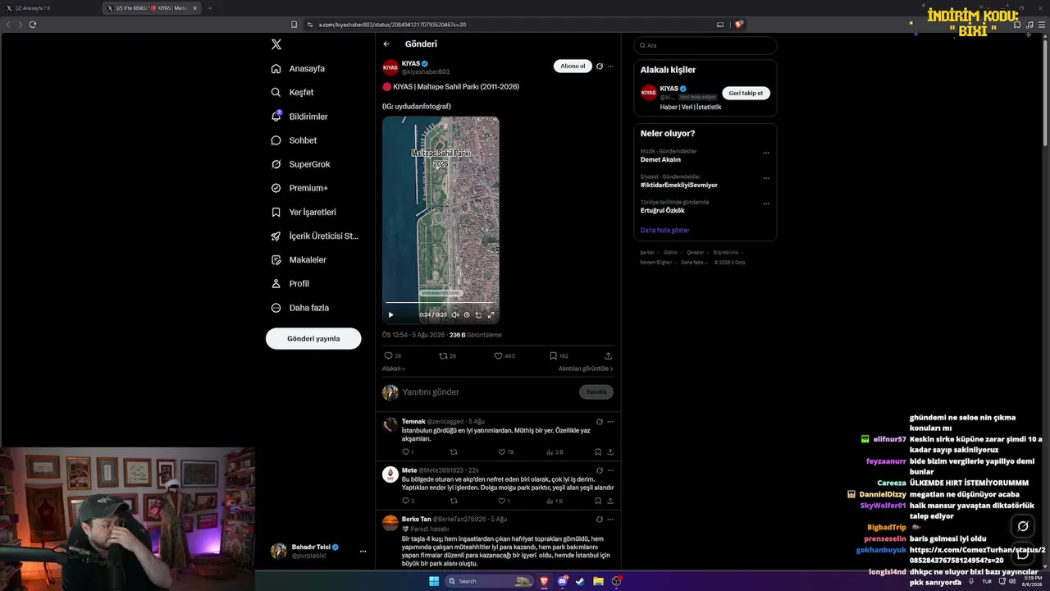Open video settings gear
This screenshot has height=591, width=1050.
467,314
